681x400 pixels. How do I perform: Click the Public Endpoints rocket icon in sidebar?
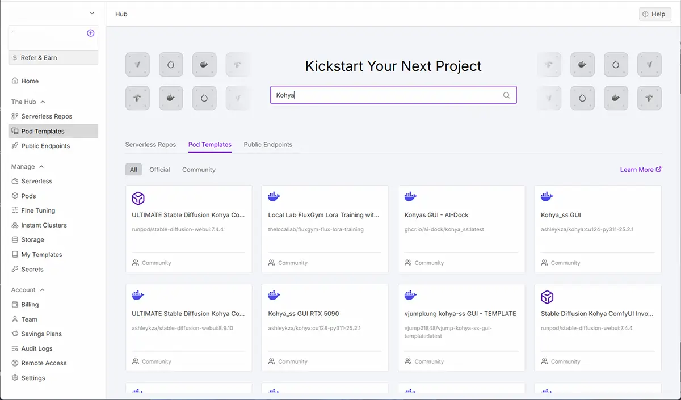coord(15,146)
